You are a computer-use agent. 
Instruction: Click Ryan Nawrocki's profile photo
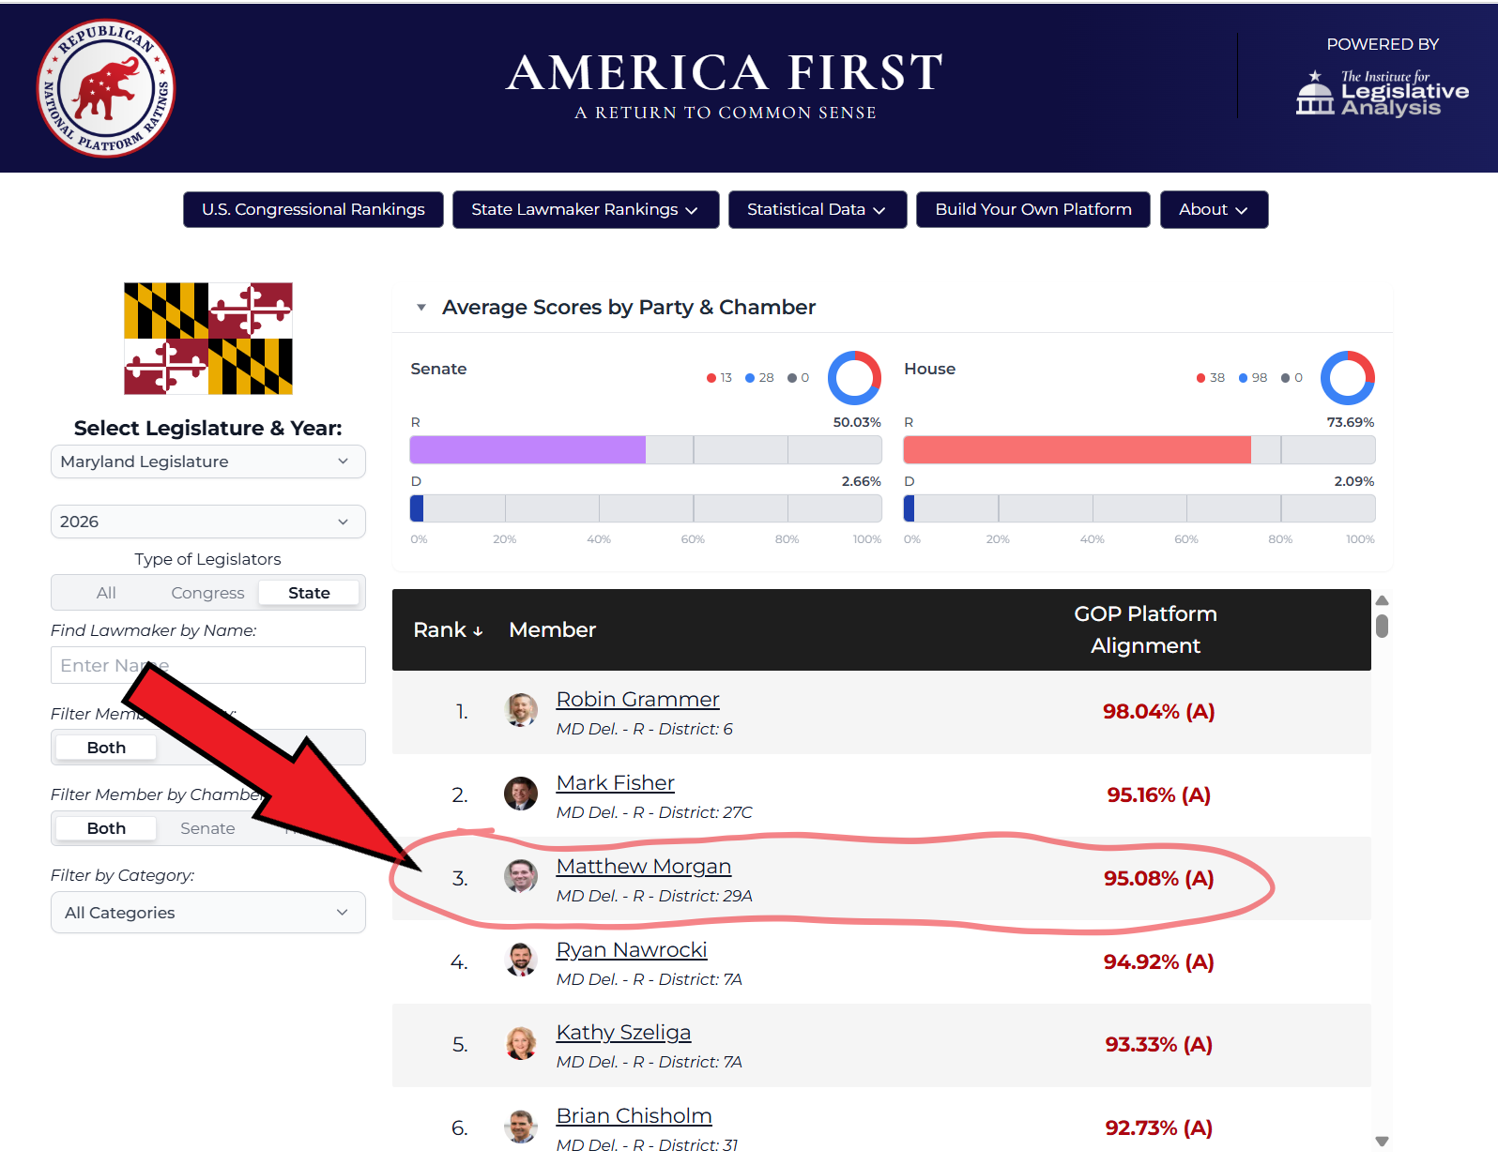point(521,961)
